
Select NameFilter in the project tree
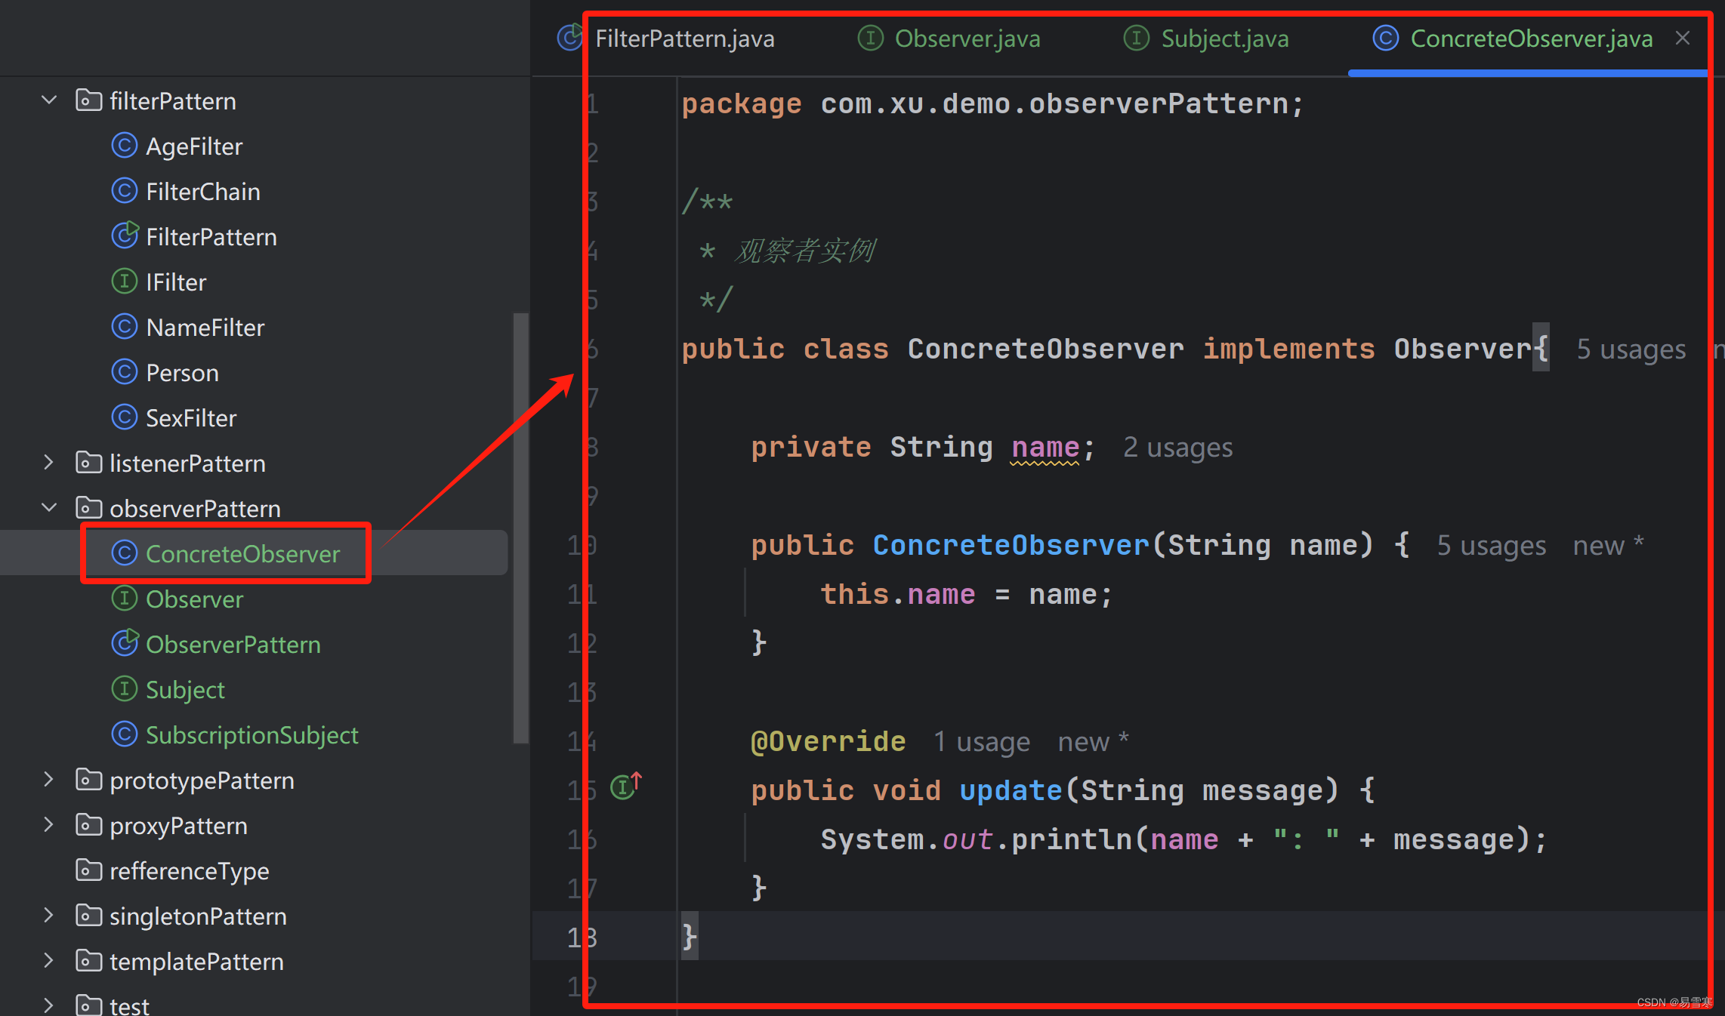(x=205, y=327)
